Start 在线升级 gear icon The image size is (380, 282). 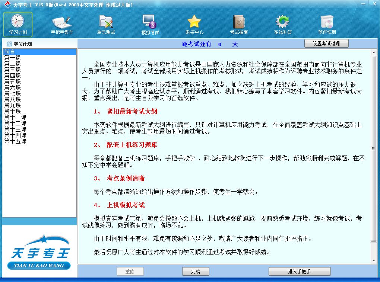282,22
